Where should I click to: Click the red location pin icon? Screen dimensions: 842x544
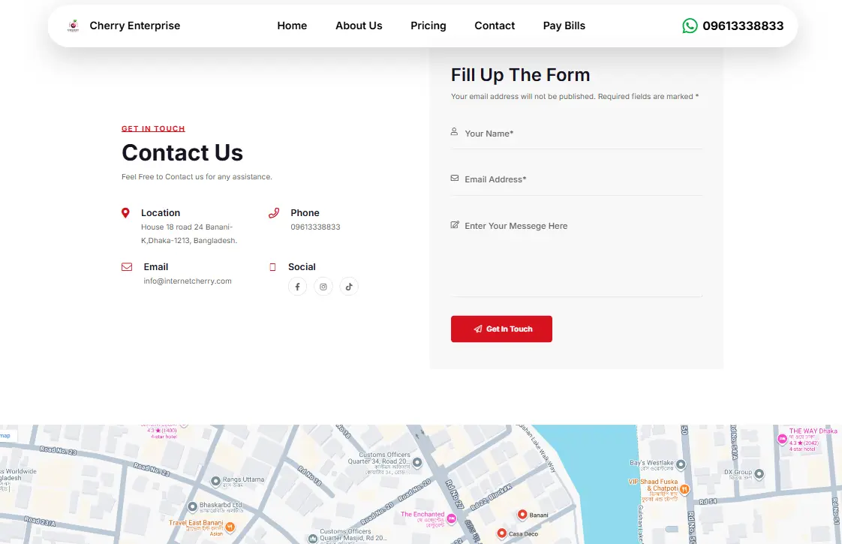coord(125,212)
